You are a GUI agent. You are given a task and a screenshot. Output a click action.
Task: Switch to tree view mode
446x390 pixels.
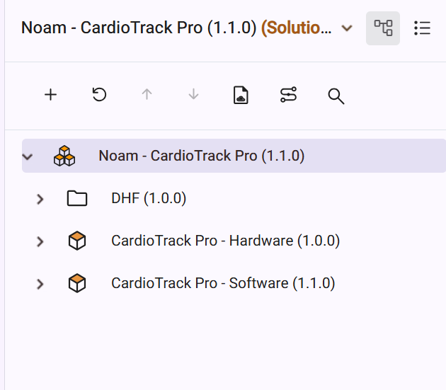(383, 28)
